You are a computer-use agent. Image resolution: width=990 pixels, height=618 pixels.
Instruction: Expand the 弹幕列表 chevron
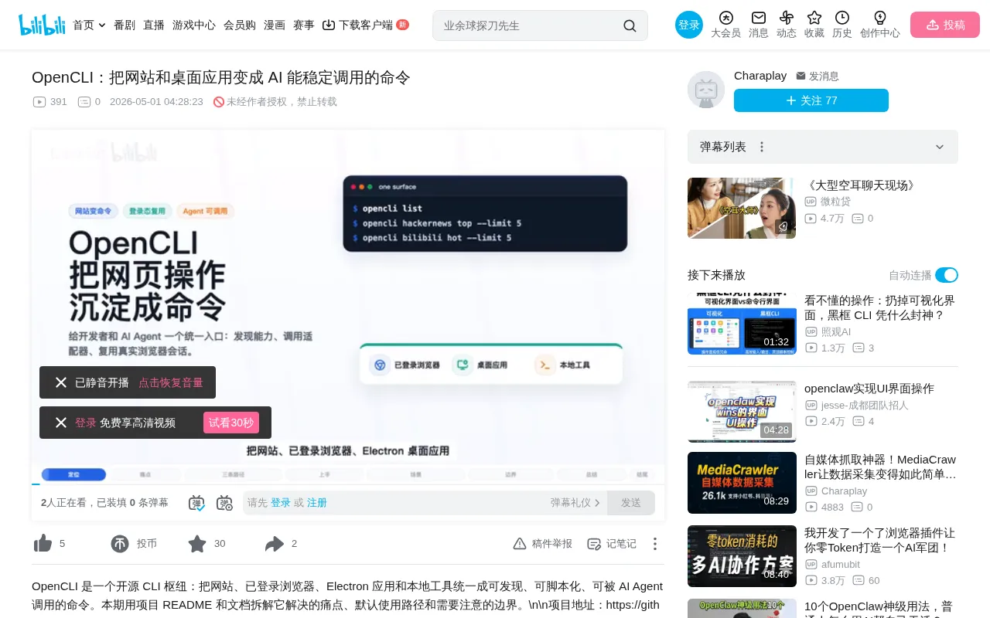940,147
